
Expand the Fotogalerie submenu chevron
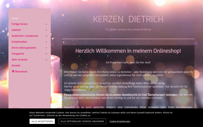point(46,54)
